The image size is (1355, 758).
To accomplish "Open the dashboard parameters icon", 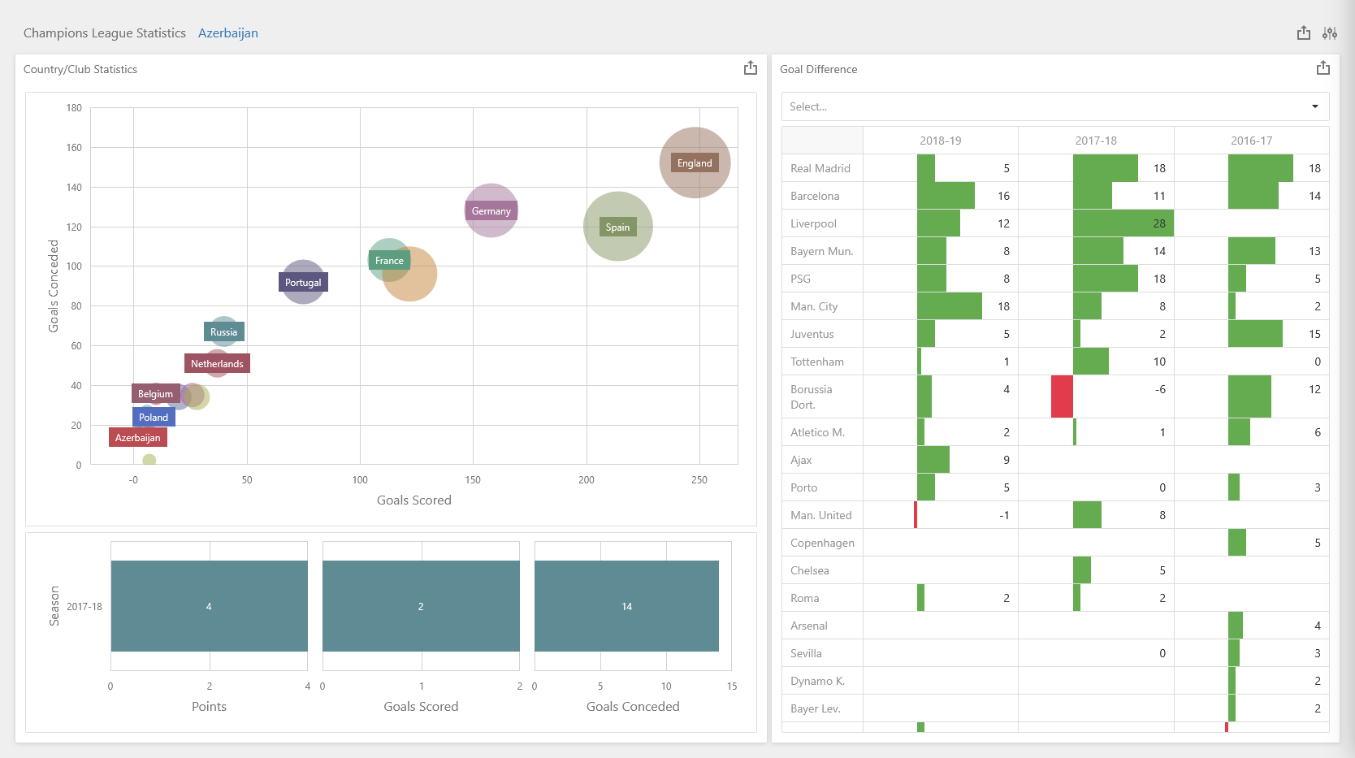I will tap(1330, 33).
